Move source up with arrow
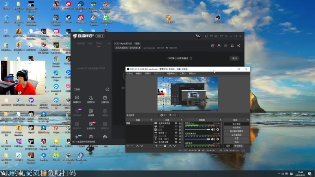 pos(170,146)
